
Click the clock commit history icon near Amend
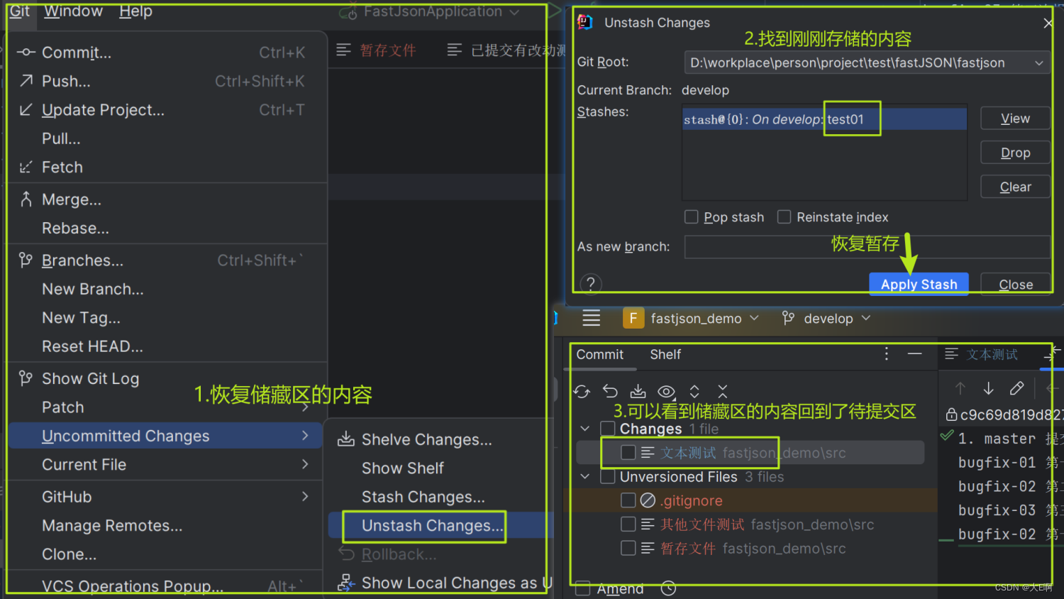pyautogui.click(x=668, y=588)
